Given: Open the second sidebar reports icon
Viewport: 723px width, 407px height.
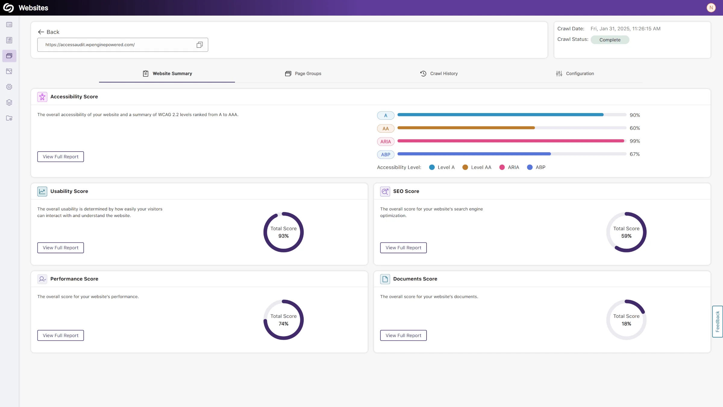Looking at the screenshot, I should pyautogui.click(x=9, y=40).
